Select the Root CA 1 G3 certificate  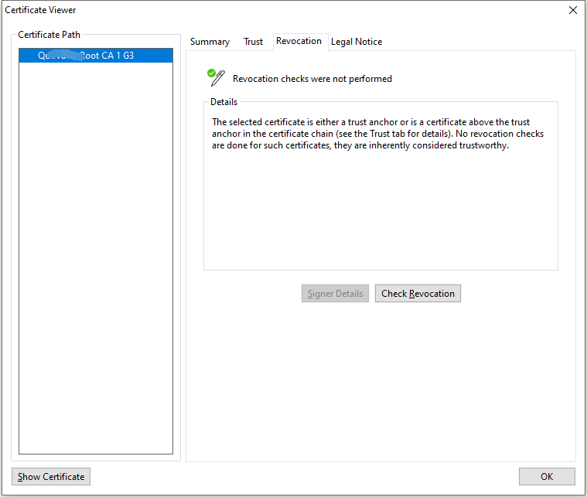click(x=96, y=56)
